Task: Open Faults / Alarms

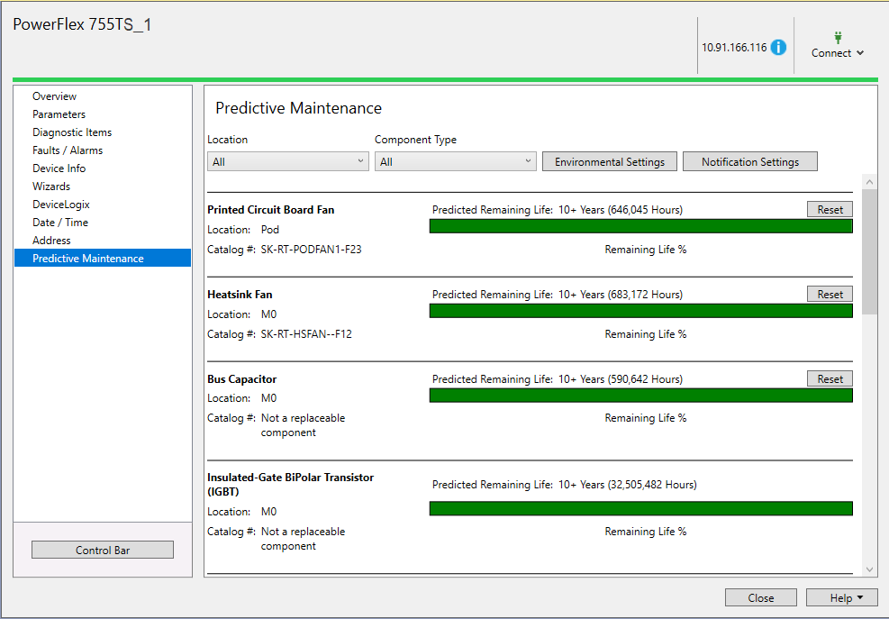Action: point(103,150)
